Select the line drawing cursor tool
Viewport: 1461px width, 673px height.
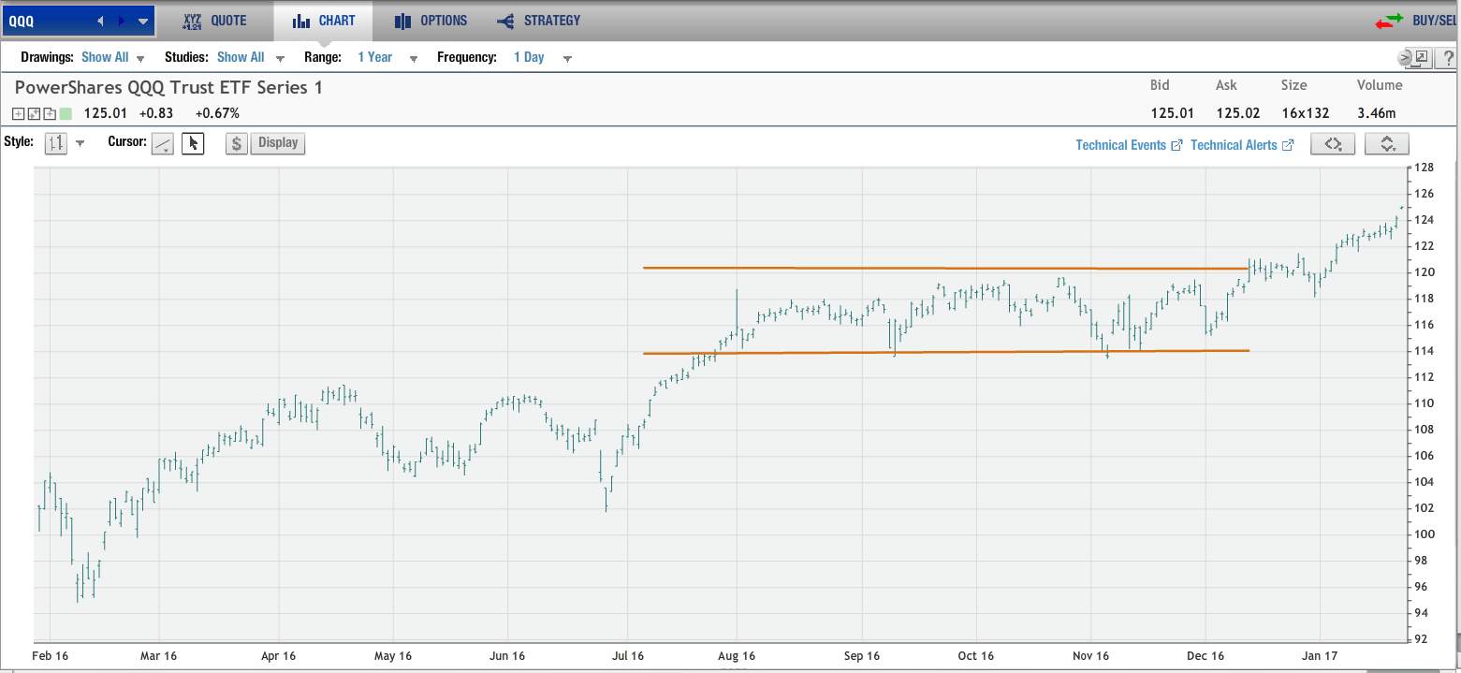click(163, 143)
